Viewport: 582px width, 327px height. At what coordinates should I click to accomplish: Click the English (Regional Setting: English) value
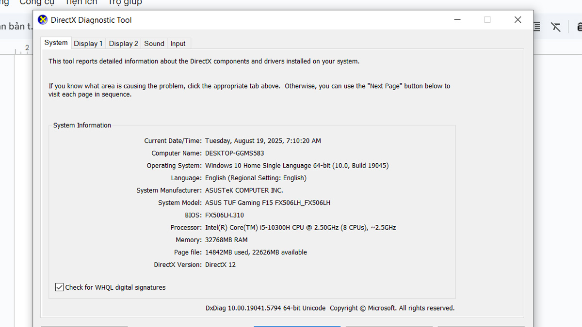coord(256,178)
